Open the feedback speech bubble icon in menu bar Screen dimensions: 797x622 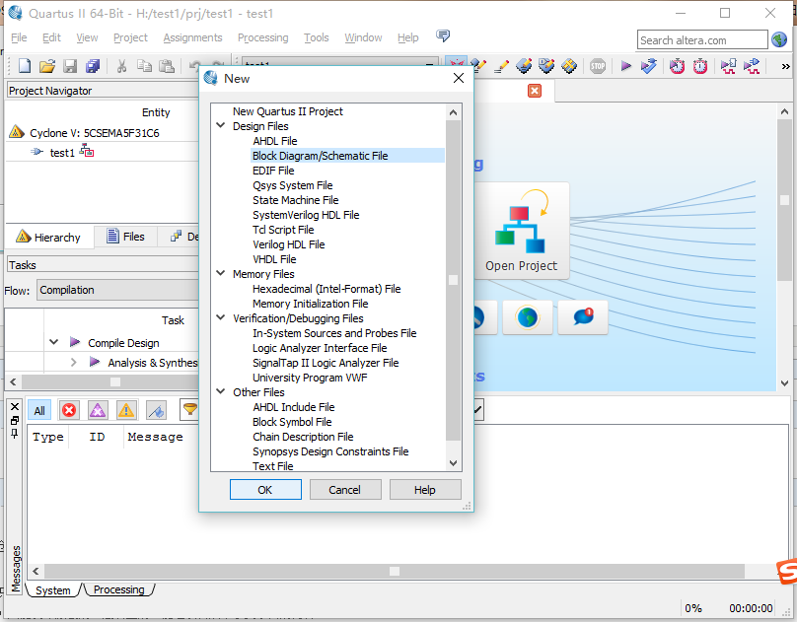(443, 35)
